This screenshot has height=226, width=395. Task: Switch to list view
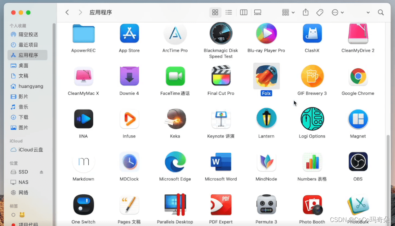click(x=229, y=12)
